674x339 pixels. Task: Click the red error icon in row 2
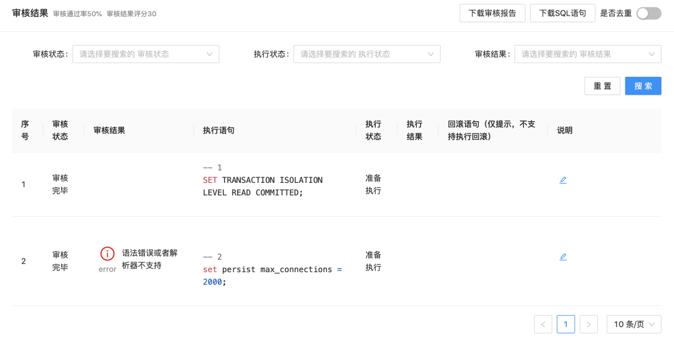[107, 253]
